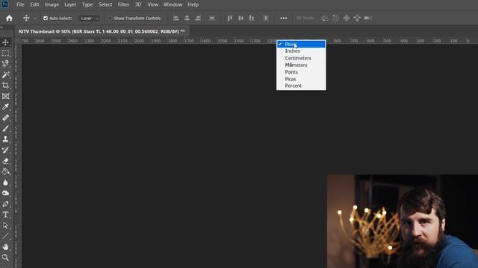The image size is (478, 268).
Task: Open the Filter menu
Action: pos(123,4)
